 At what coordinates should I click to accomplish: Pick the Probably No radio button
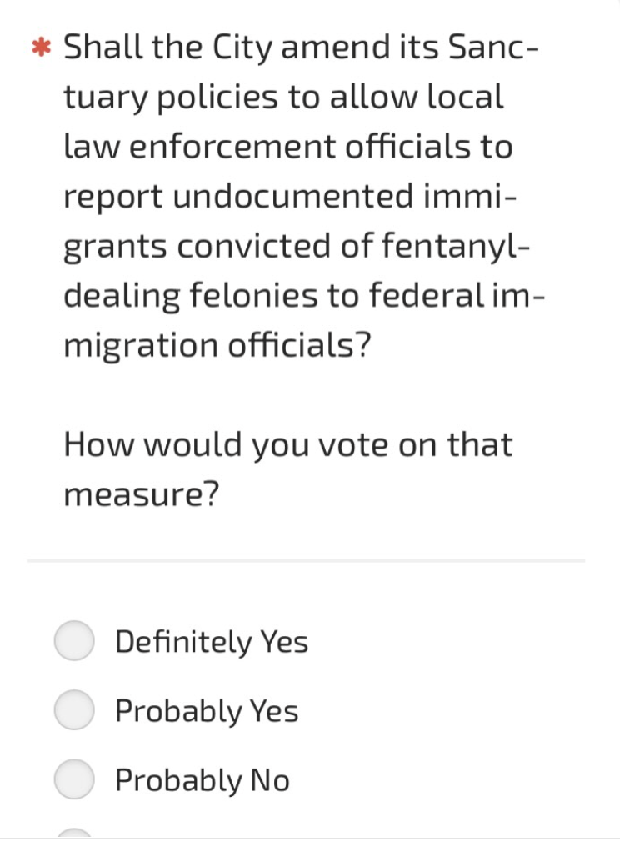click(x=75, y=780)
